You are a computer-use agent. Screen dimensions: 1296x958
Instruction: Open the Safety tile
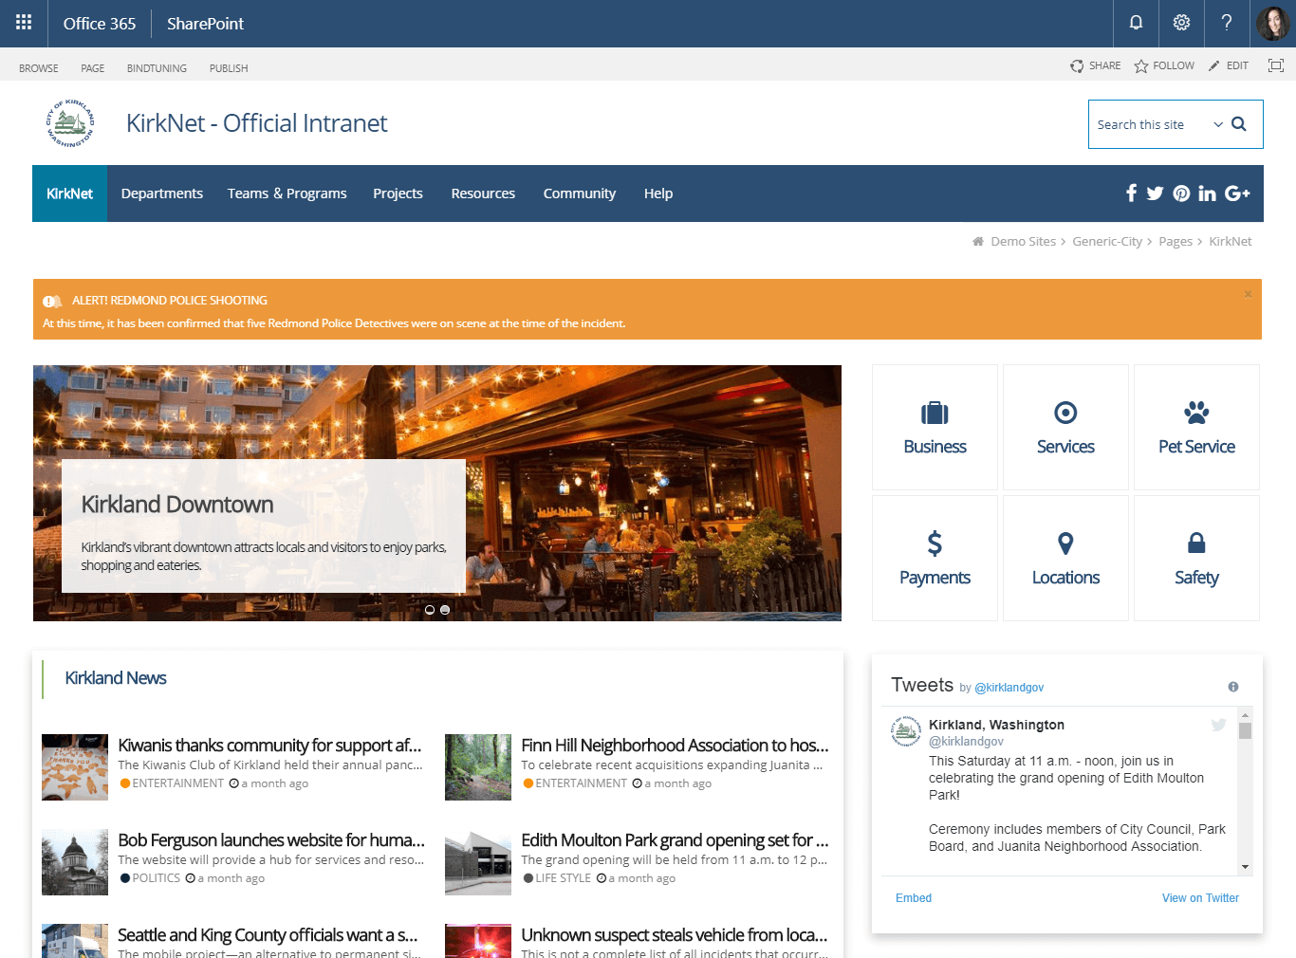tap(1196, 558)
